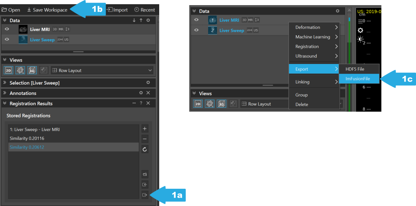Toggle visibility of numbered Liver Sweep row
The width and height of the screenshot is (416, 206).
(196, 30)
